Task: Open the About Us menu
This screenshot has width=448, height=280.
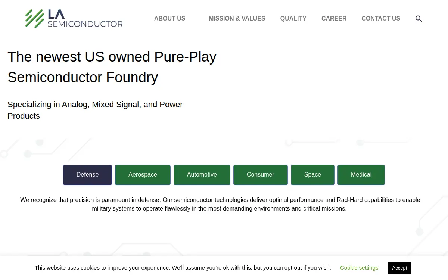Action: click(x=169, y=18)
